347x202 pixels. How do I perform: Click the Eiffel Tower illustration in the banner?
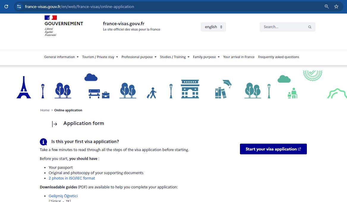tap(23, 87)
